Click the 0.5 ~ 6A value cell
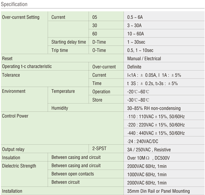The height and width of the screenshot is (195, 205). click(x=135, y=17)
